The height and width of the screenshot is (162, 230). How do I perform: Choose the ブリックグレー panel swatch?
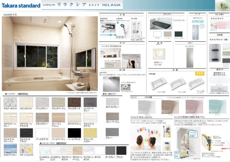coord(42,102)
